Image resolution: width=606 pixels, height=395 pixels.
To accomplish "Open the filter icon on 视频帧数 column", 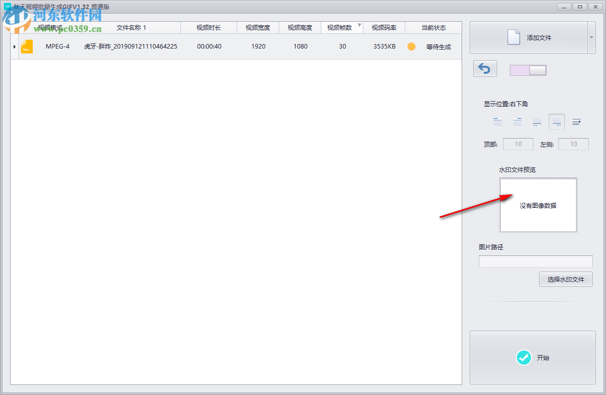I will [359, 25].
